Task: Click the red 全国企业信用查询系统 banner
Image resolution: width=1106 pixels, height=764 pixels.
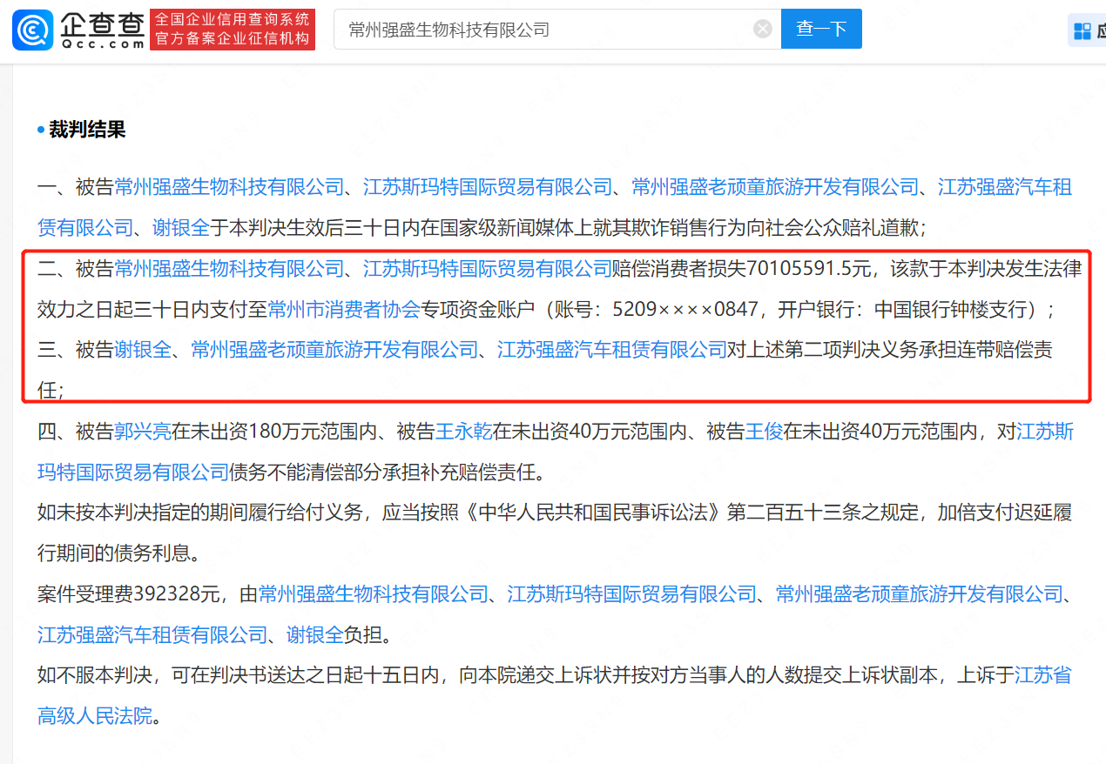Action: coord(233,29)
